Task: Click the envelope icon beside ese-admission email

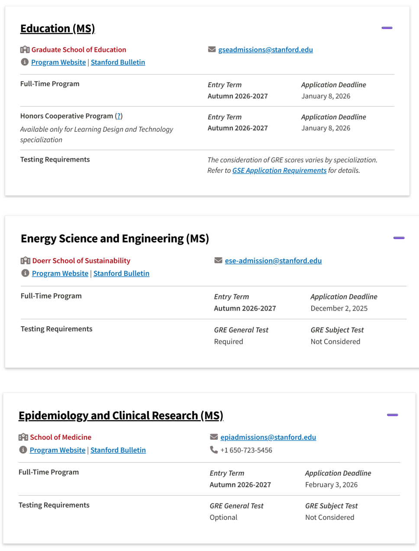Action: (x=218, y=260)
